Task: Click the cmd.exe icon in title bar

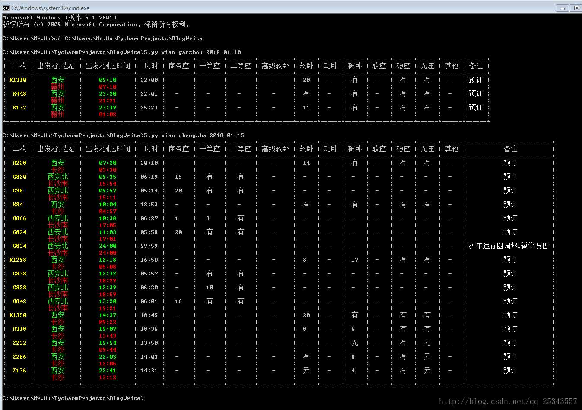Action: [6, 8]
